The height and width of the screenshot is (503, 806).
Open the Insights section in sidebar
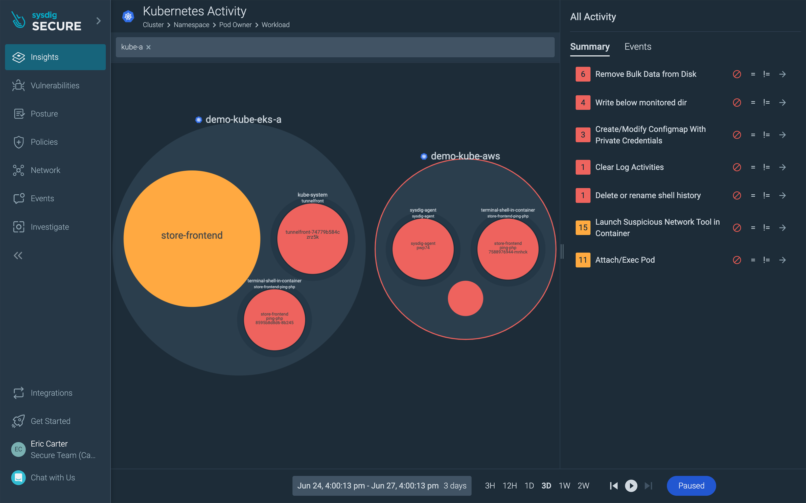click(55, 57)
